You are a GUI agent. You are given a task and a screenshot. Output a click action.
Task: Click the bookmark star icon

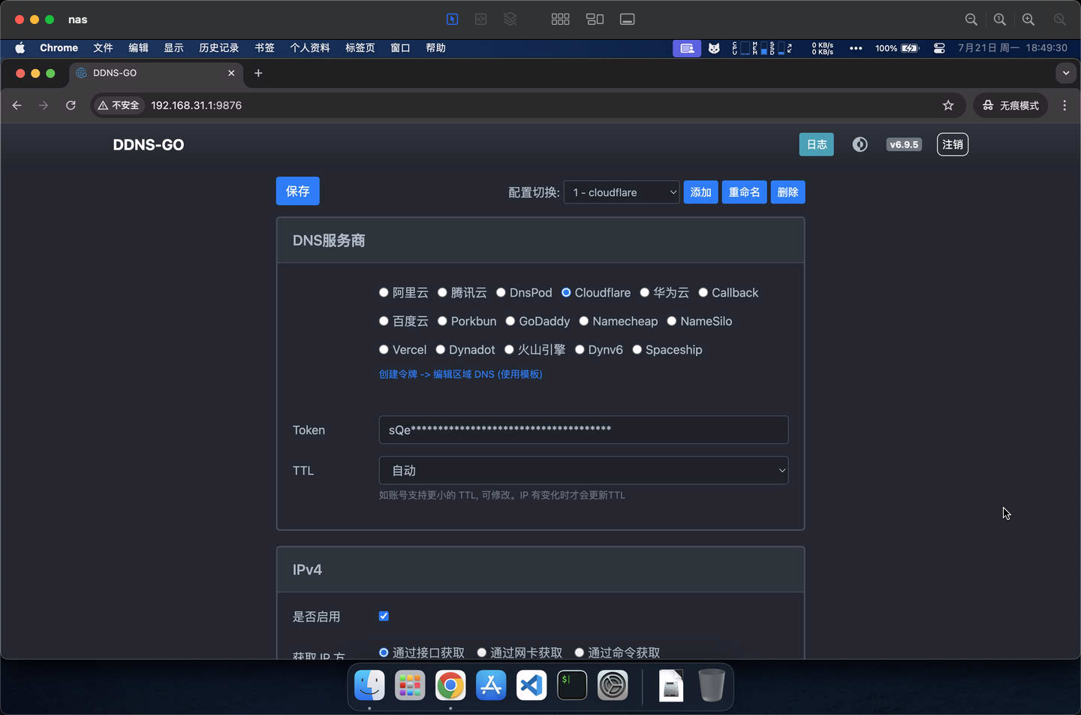pos(948,105)
